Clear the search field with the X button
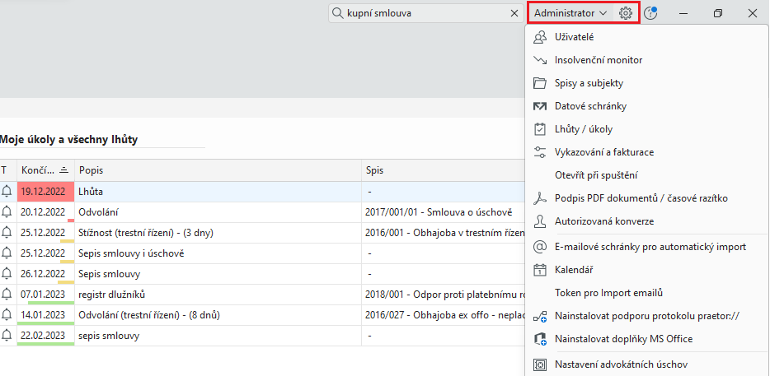The height and width of the screenshot is (376, 770). pos(514,13)
